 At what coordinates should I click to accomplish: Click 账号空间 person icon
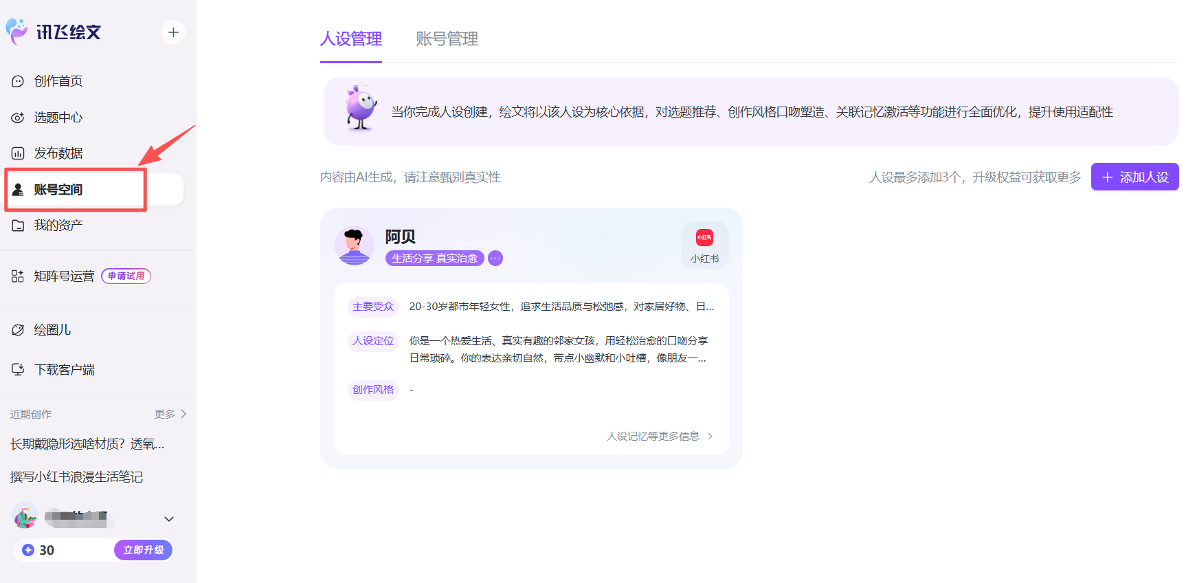(x=18, y=190)
